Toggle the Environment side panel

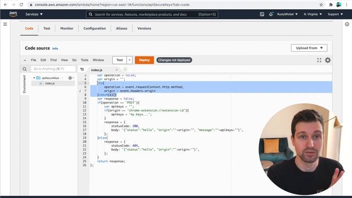(x=24, y=84)
